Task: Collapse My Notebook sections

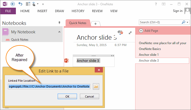Action: coord(59,32)
